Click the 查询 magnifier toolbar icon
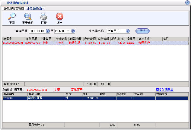Viewport: 191px width, 130px height. (12, 17)
